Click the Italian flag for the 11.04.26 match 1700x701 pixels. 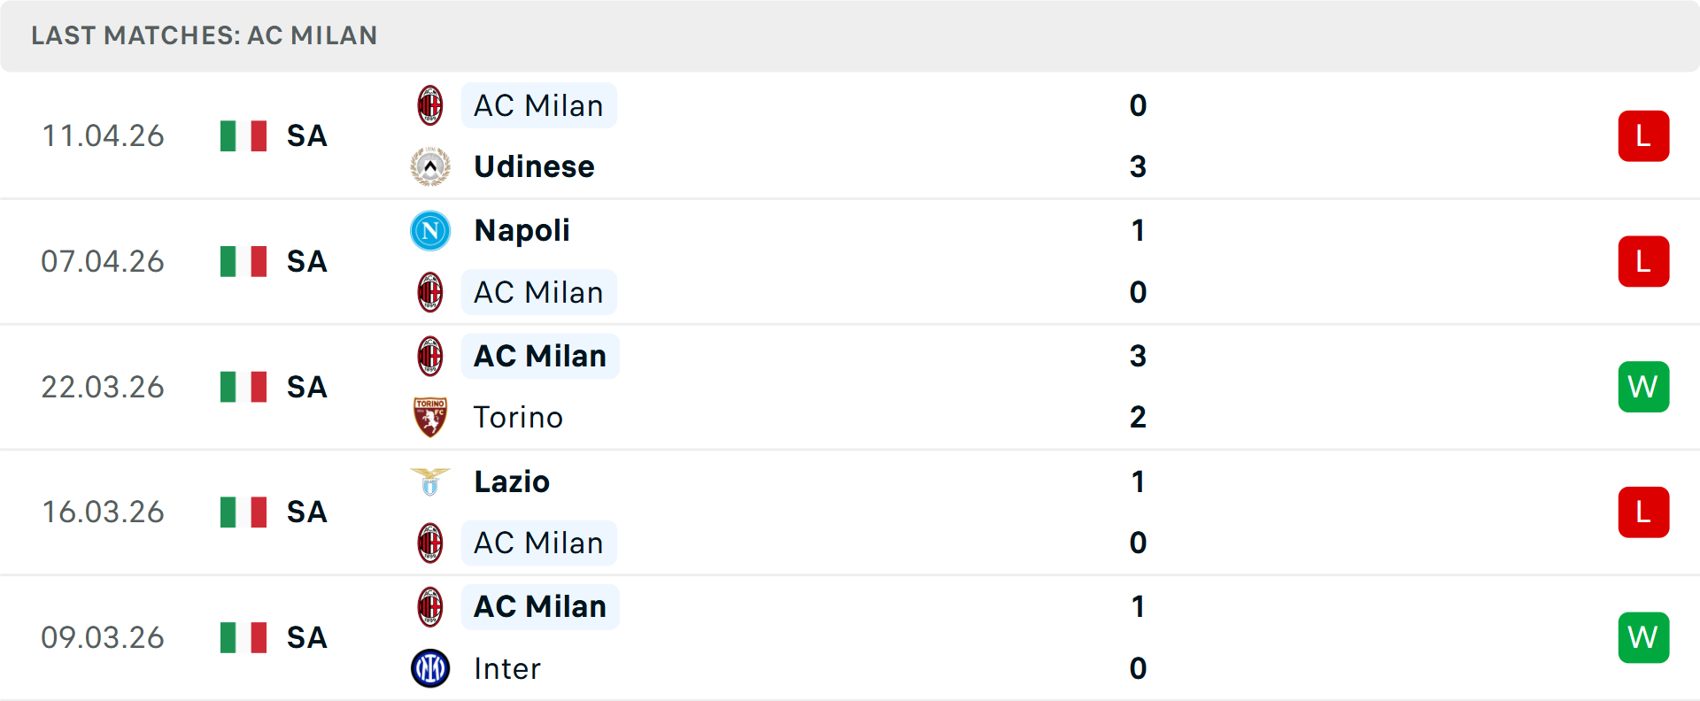[x=243, y=135]
